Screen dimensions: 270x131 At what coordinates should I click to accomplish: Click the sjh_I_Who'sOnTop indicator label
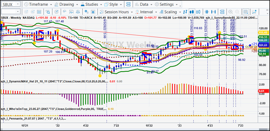(54, 109)
